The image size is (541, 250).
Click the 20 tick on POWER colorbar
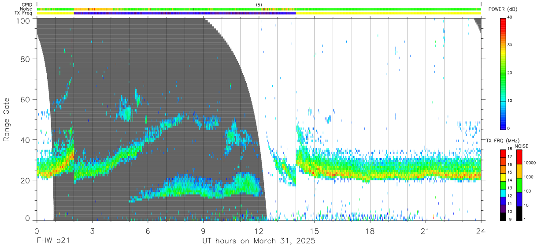click(511, 73)
